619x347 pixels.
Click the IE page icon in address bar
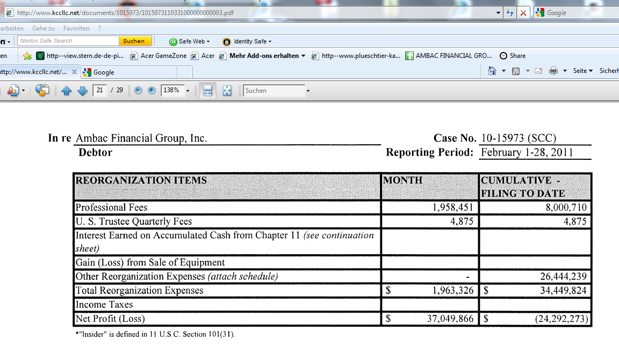[10, 13]
